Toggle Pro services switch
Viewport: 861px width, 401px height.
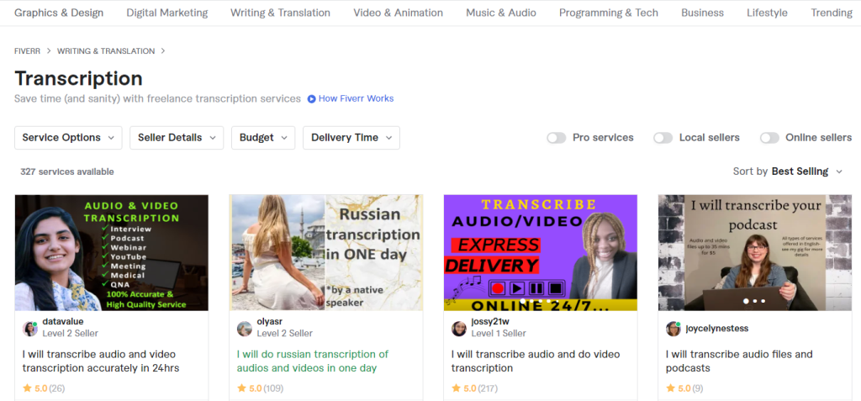click(x=557, y=138)
